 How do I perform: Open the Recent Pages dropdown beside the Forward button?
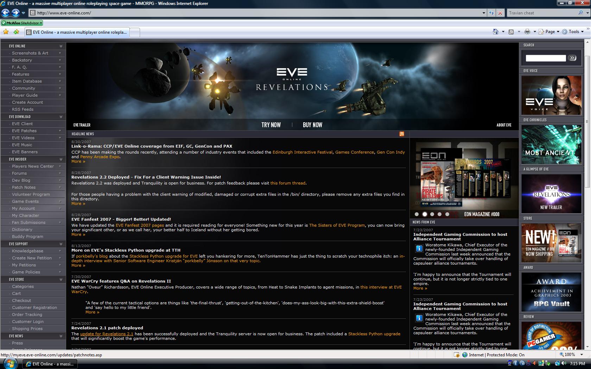pyautogui.click(x=23, y=13)
